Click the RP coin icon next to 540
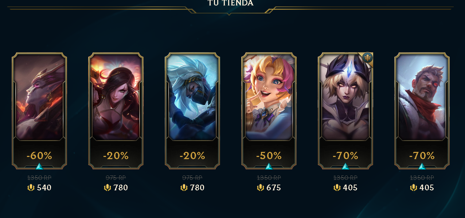Screen dimensions: 465x218 [31, 187]
